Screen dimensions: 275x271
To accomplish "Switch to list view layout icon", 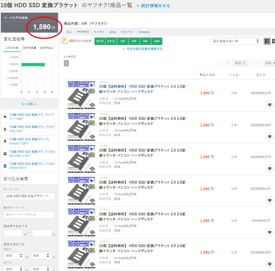I will [267, 41].
